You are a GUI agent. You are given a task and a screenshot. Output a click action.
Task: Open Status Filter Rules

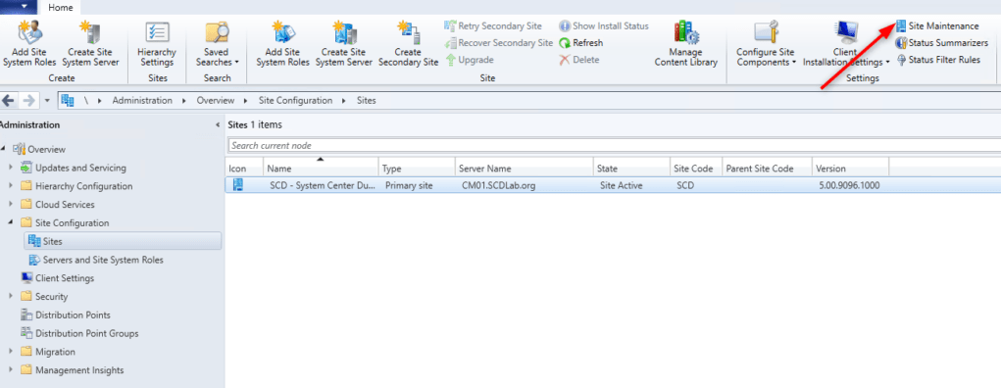pos(938,60)
